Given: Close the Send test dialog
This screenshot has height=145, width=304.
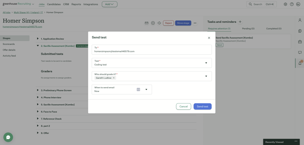Looking at the screenshot, I should click(x=209, y=38).
